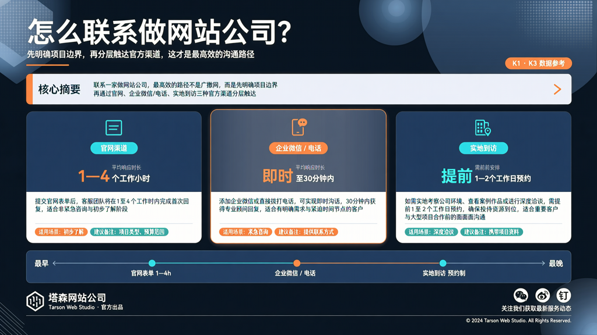Click the 即时 至30分钟内 response time
597x335 pixels.
[x=298, y=177]
